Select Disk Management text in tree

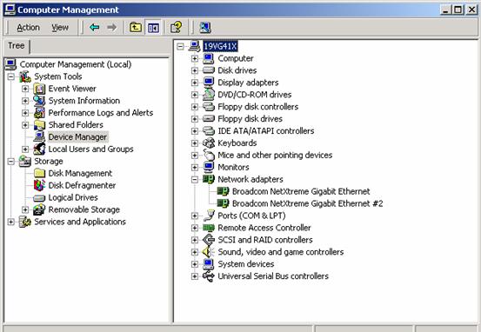(80, 174)
